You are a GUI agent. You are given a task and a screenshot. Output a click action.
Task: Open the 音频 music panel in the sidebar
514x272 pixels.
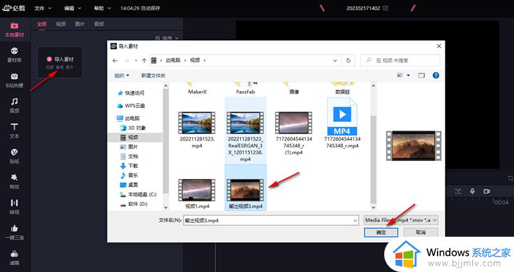click(14, 105)
